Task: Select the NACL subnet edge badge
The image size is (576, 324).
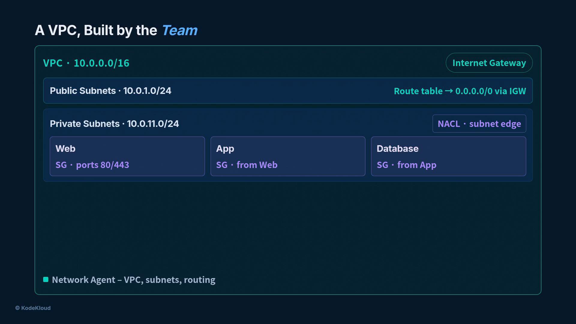Action: tap(479, 124)
